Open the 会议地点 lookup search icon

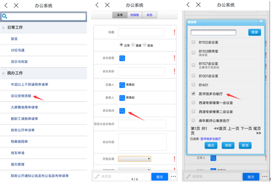(122, 111)
